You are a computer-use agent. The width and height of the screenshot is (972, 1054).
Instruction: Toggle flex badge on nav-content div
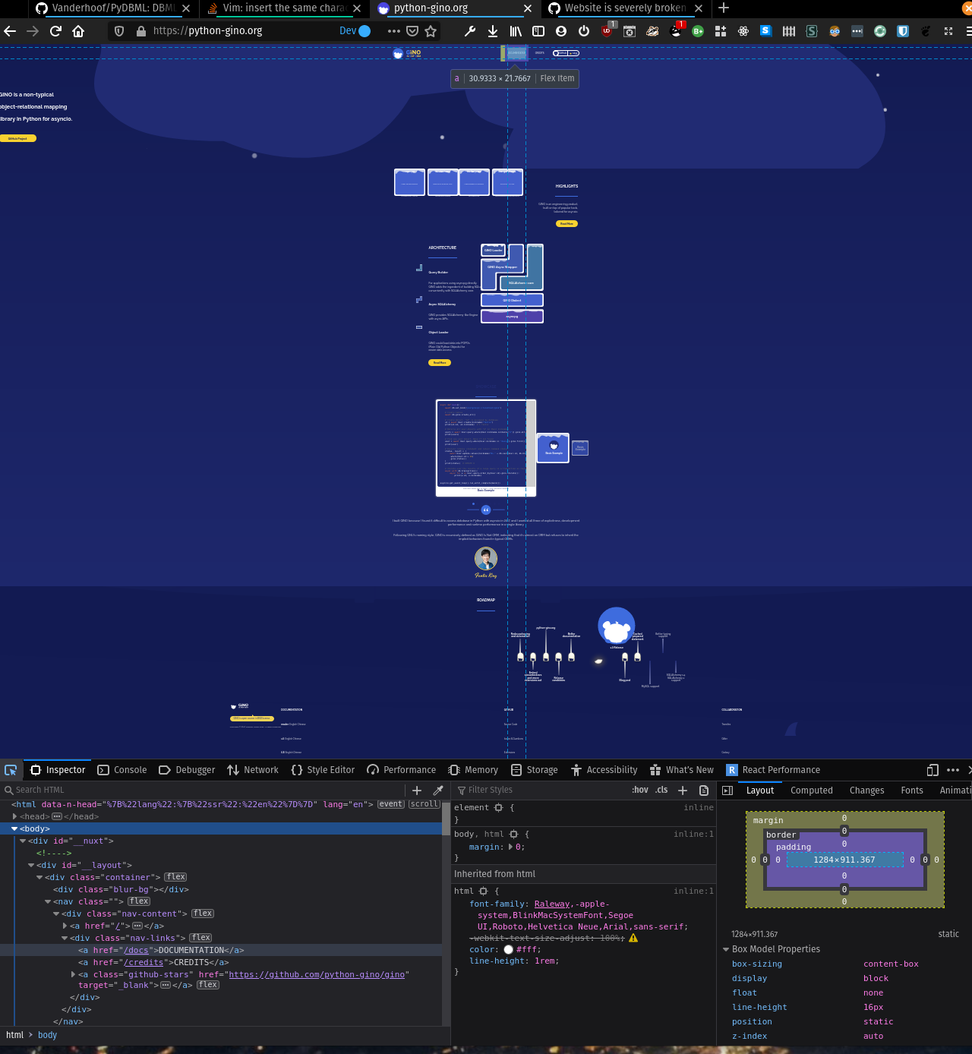click(x=203, y=914)
